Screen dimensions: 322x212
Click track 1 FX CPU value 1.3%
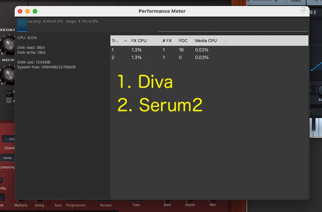136,50
